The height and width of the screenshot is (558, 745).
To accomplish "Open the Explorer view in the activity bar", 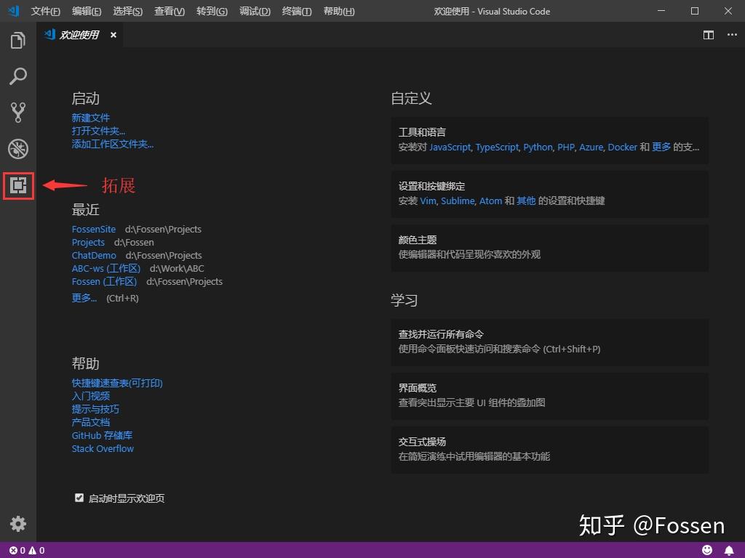I will tap(18, 41).
